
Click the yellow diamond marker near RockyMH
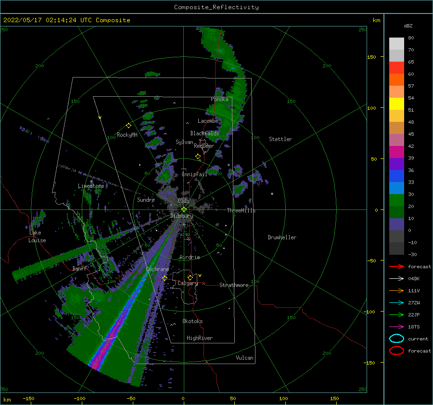(128, 126)
